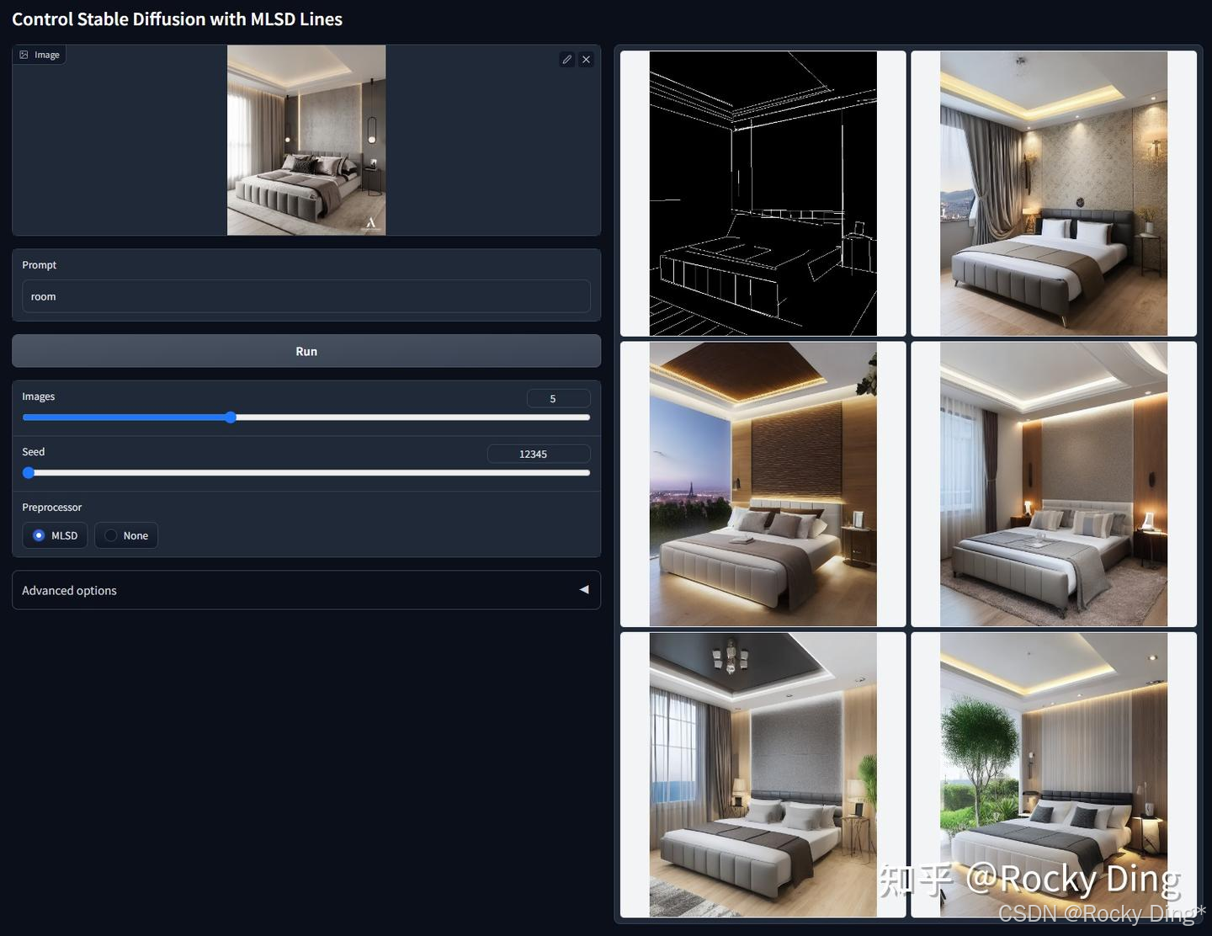Screen dimensions: 1212x936
Task: Click the Advanced options collapse arrow
Action: (x=584, y=589)
